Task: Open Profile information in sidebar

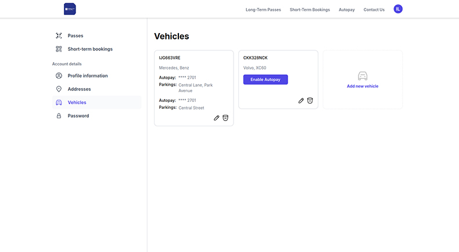Action: (x=88, y=76)
